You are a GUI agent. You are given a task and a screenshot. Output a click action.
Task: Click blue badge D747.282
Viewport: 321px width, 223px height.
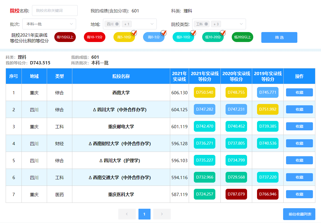click(205, 109)
